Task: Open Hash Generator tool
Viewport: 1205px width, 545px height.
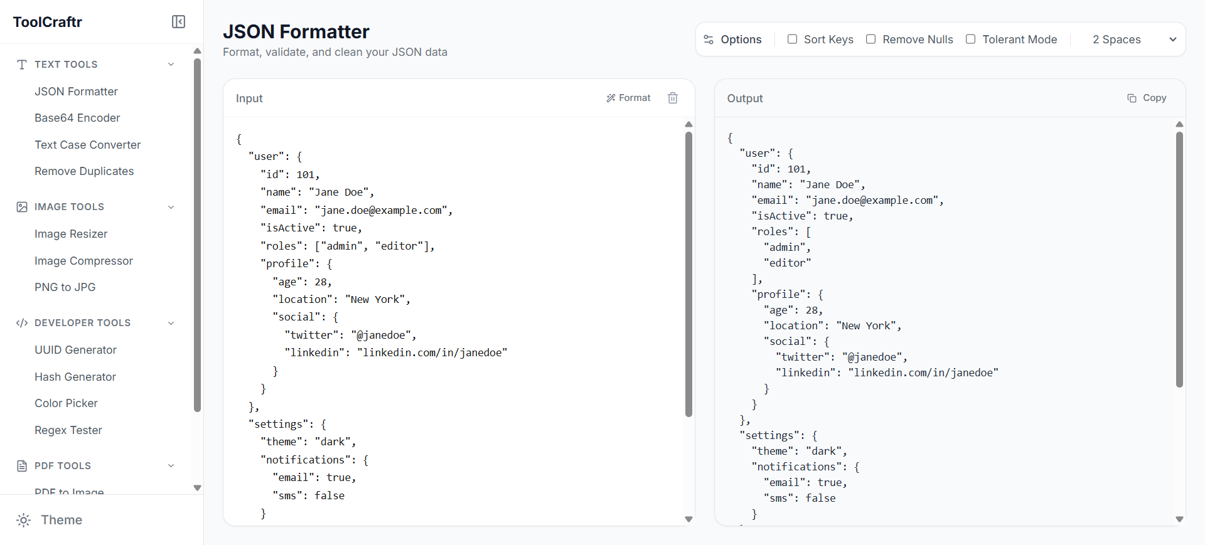Action: tap(75, 377)
